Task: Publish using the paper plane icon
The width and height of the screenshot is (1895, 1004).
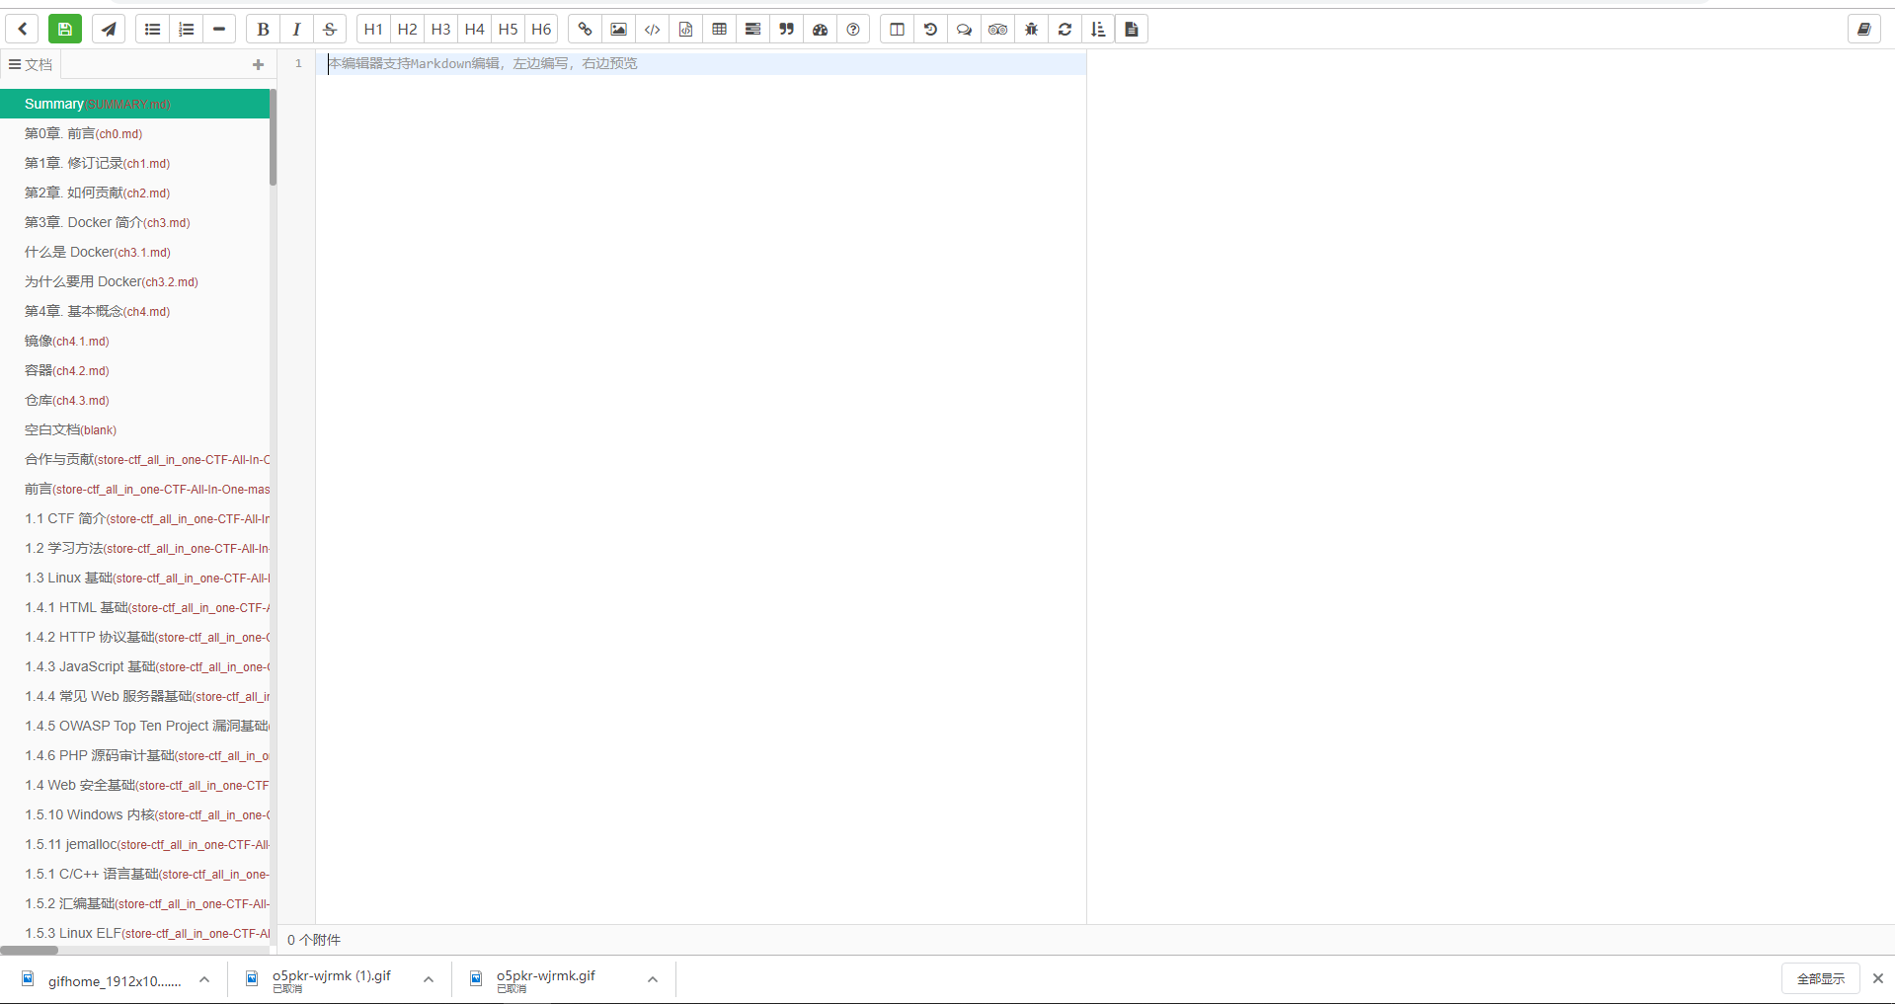Action: coord(109,30)
